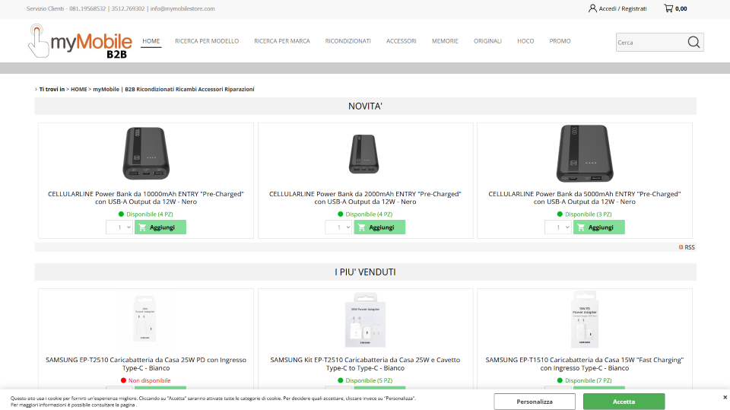The height and width of the screenshot is (410, 730).
Task: Open CELLULARLINE 10000mAh Power Bank title link
Action: pos(146,198)
